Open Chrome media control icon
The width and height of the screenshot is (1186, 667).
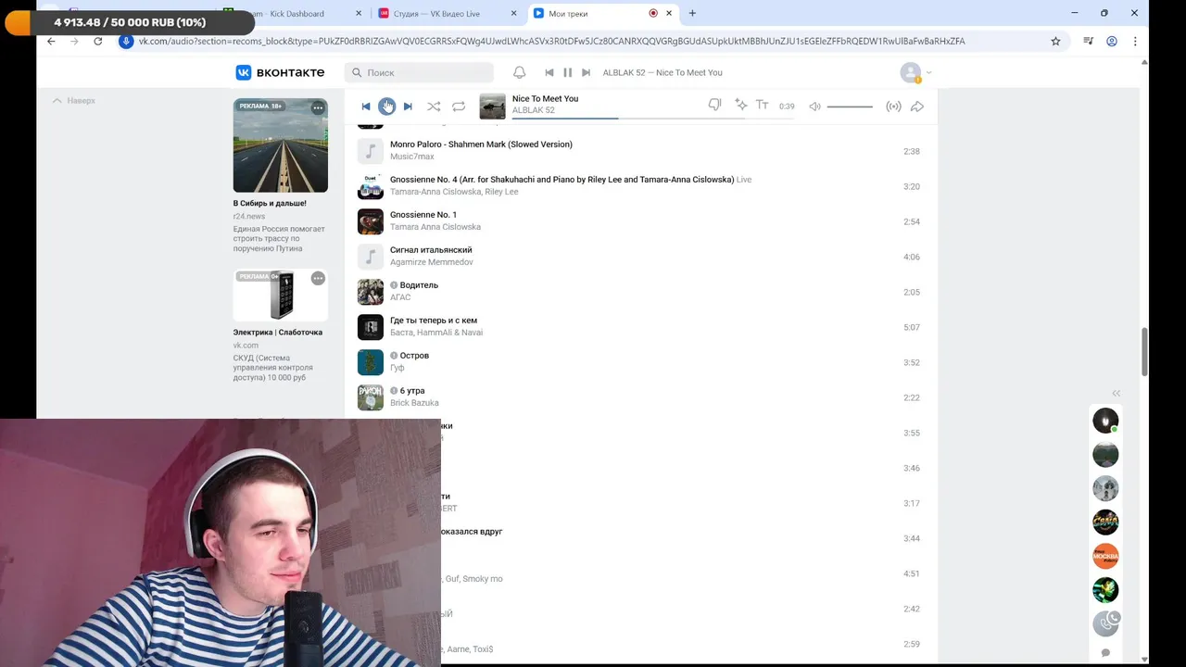click(x=1089, y=41)
